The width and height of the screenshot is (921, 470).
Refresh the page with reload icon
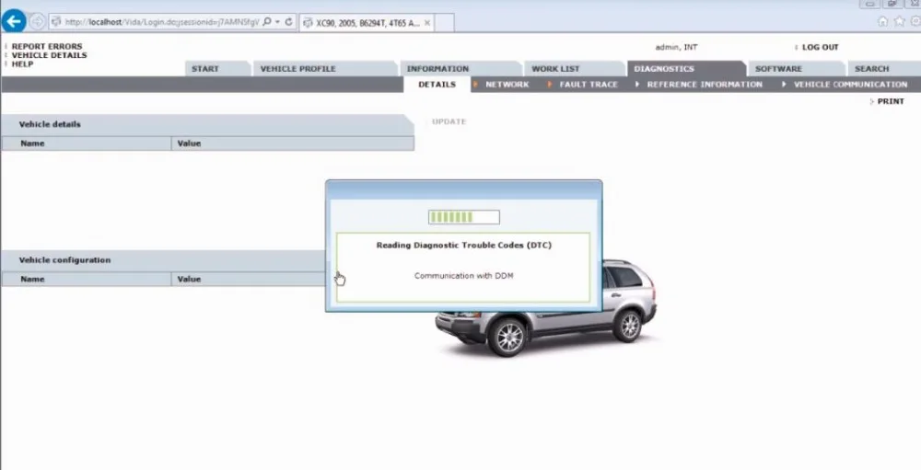[288, 22]
